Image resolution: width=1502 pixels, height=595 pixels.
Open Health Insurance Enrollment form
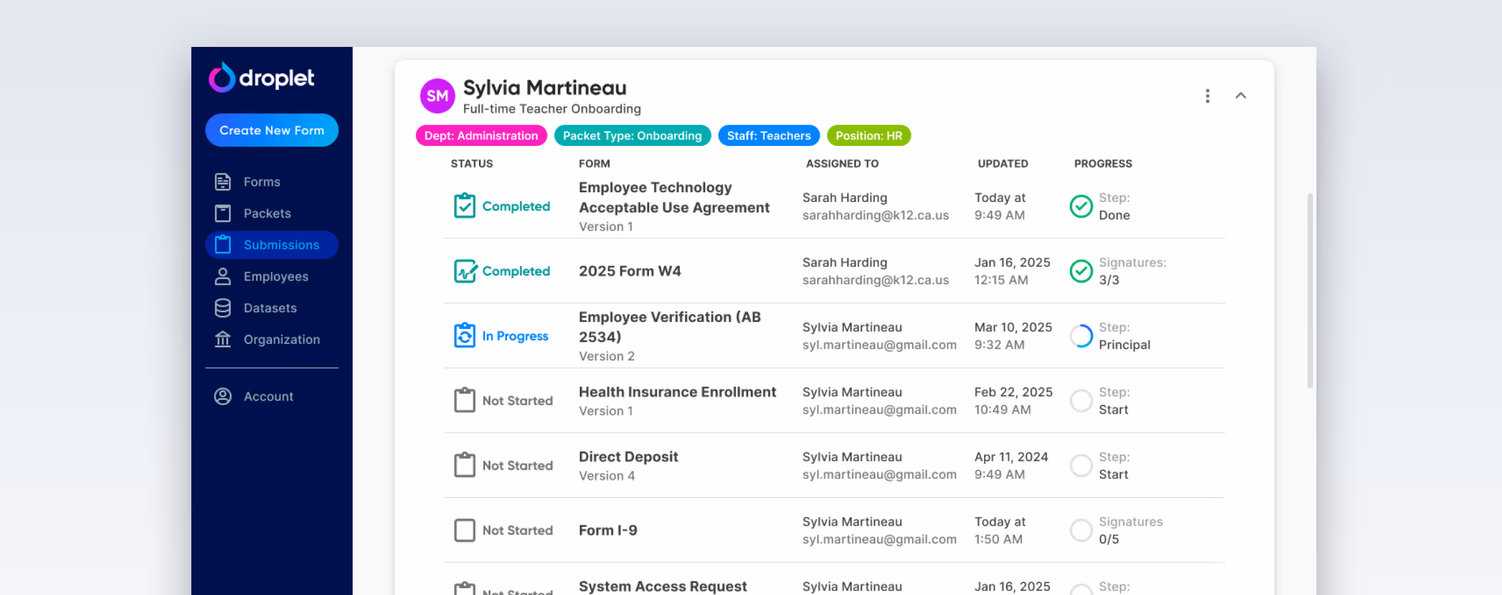[x=677, y=392]
